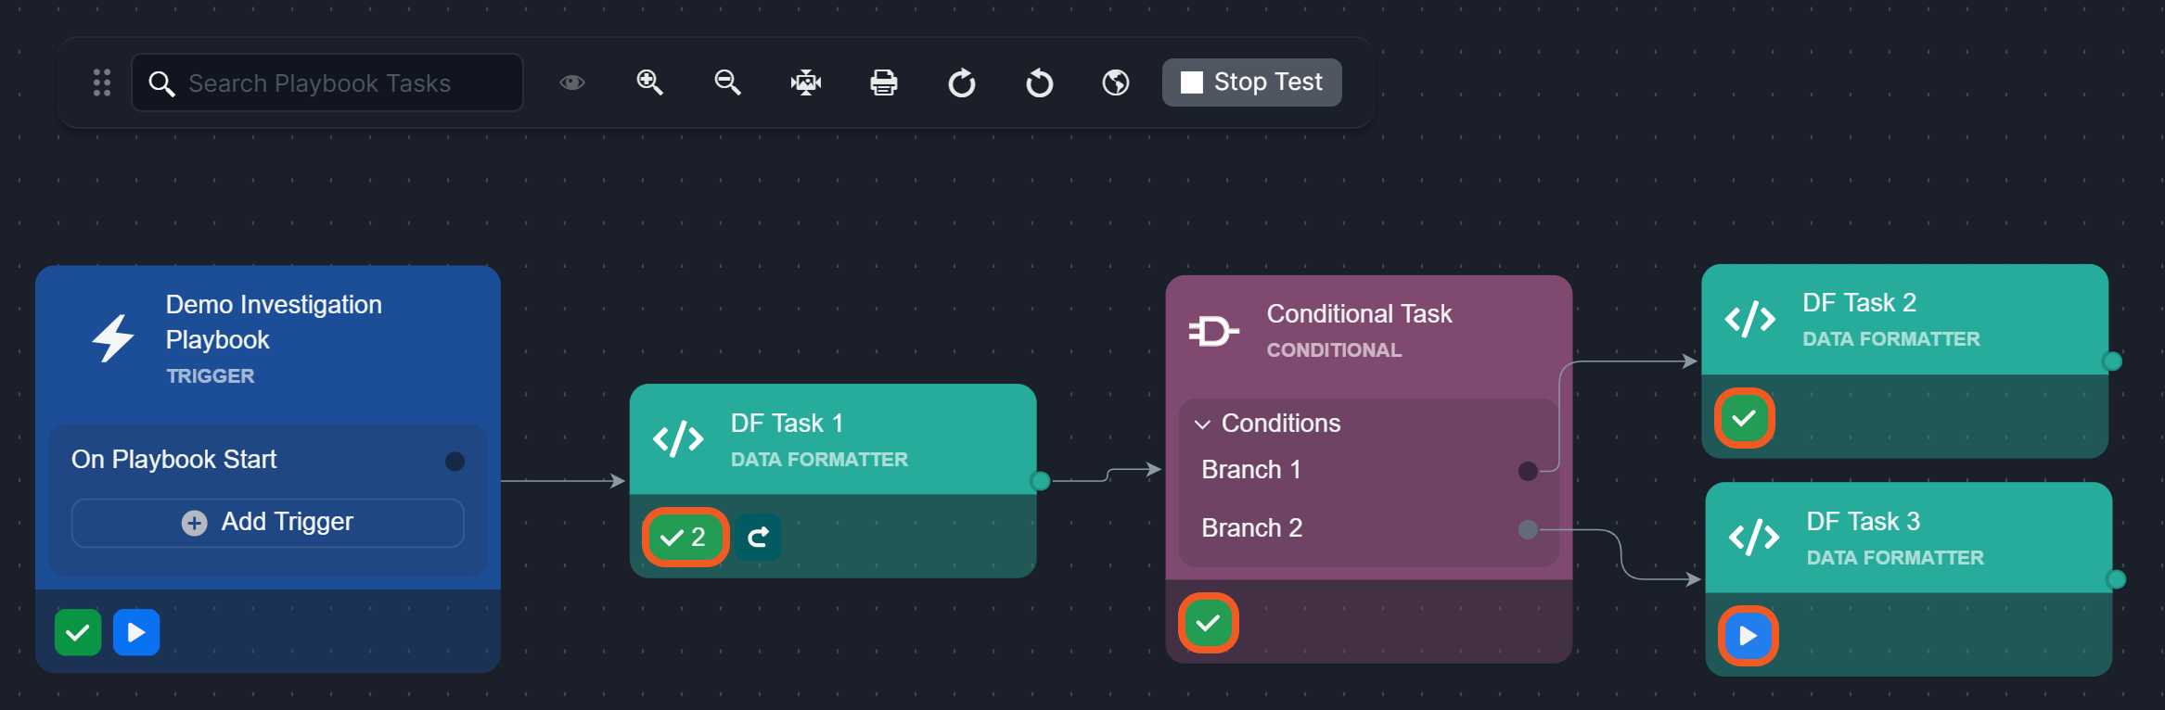Image resolution: width=2165 pixels, height=710 pixels.
Task: Click the Add Trigger button
Action: pyautogui.click(x=268, y=523)
